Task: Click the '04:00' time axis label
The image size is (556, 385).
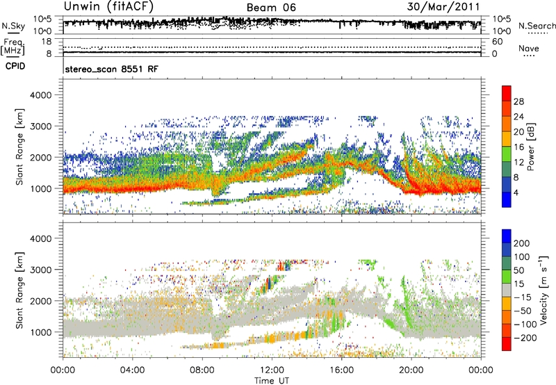Action: (132, 370)
